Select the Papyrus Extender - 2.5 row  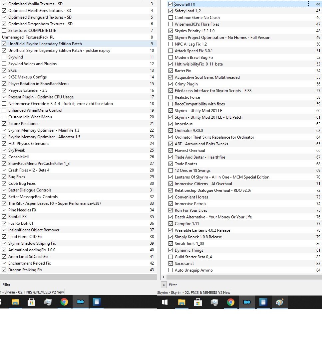click(79, 90)
